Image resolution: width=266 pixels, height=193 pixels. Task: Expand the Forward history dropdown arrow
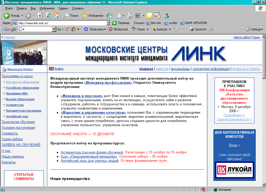(34, 16)
